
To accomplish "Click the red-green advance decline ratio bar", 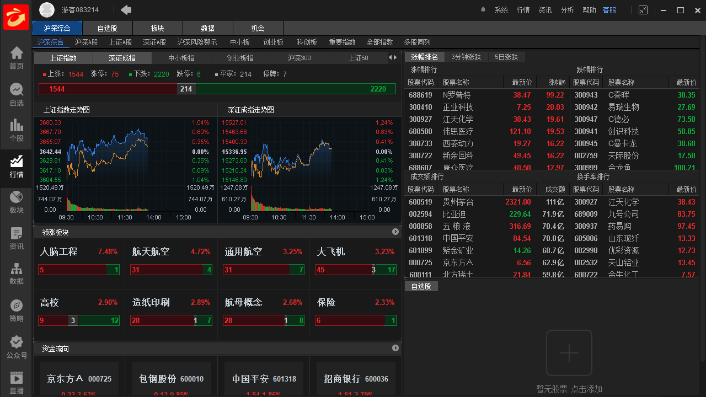I will pyautogui.click(x=217, y=88).
